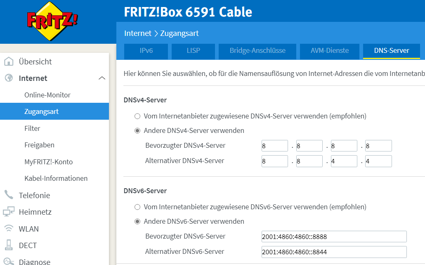The width and height of the screenshot is (425, 265).
Task: Click the Heimnetz devices icon
Action: 9,212
